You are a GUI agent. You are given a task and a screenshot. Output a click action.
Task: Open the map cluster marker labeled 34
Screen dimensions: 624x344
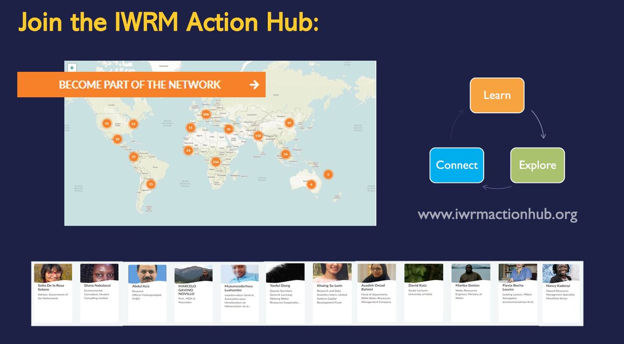[x=285, y=154]
